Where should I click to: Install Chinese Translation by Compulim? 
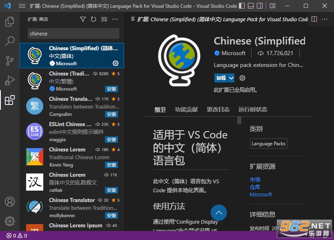(111, 114)
